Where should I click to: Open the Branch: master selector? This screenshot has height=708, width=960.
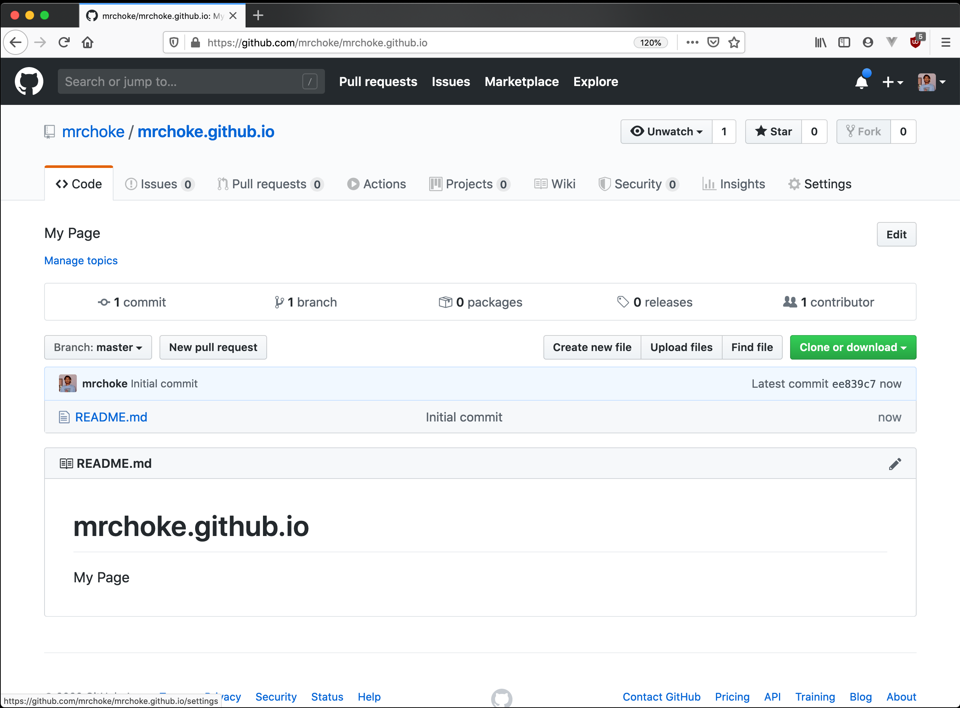tap(98, 347)
